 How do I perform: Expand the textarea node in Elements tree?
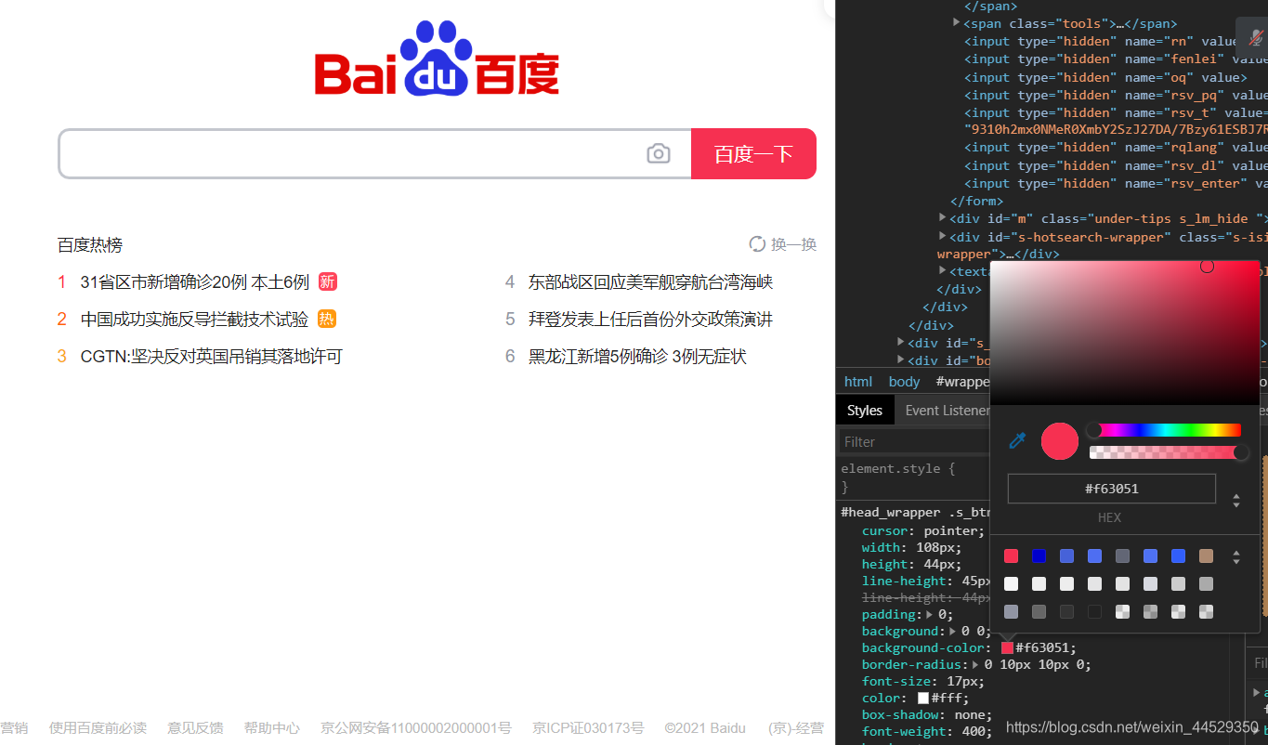(944, 270)
